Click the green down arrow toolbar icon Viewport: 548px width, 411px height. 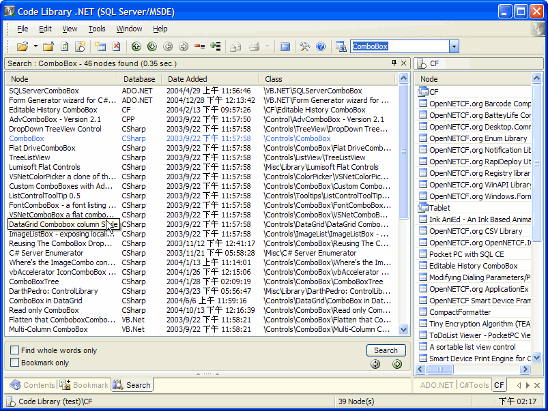152,46
